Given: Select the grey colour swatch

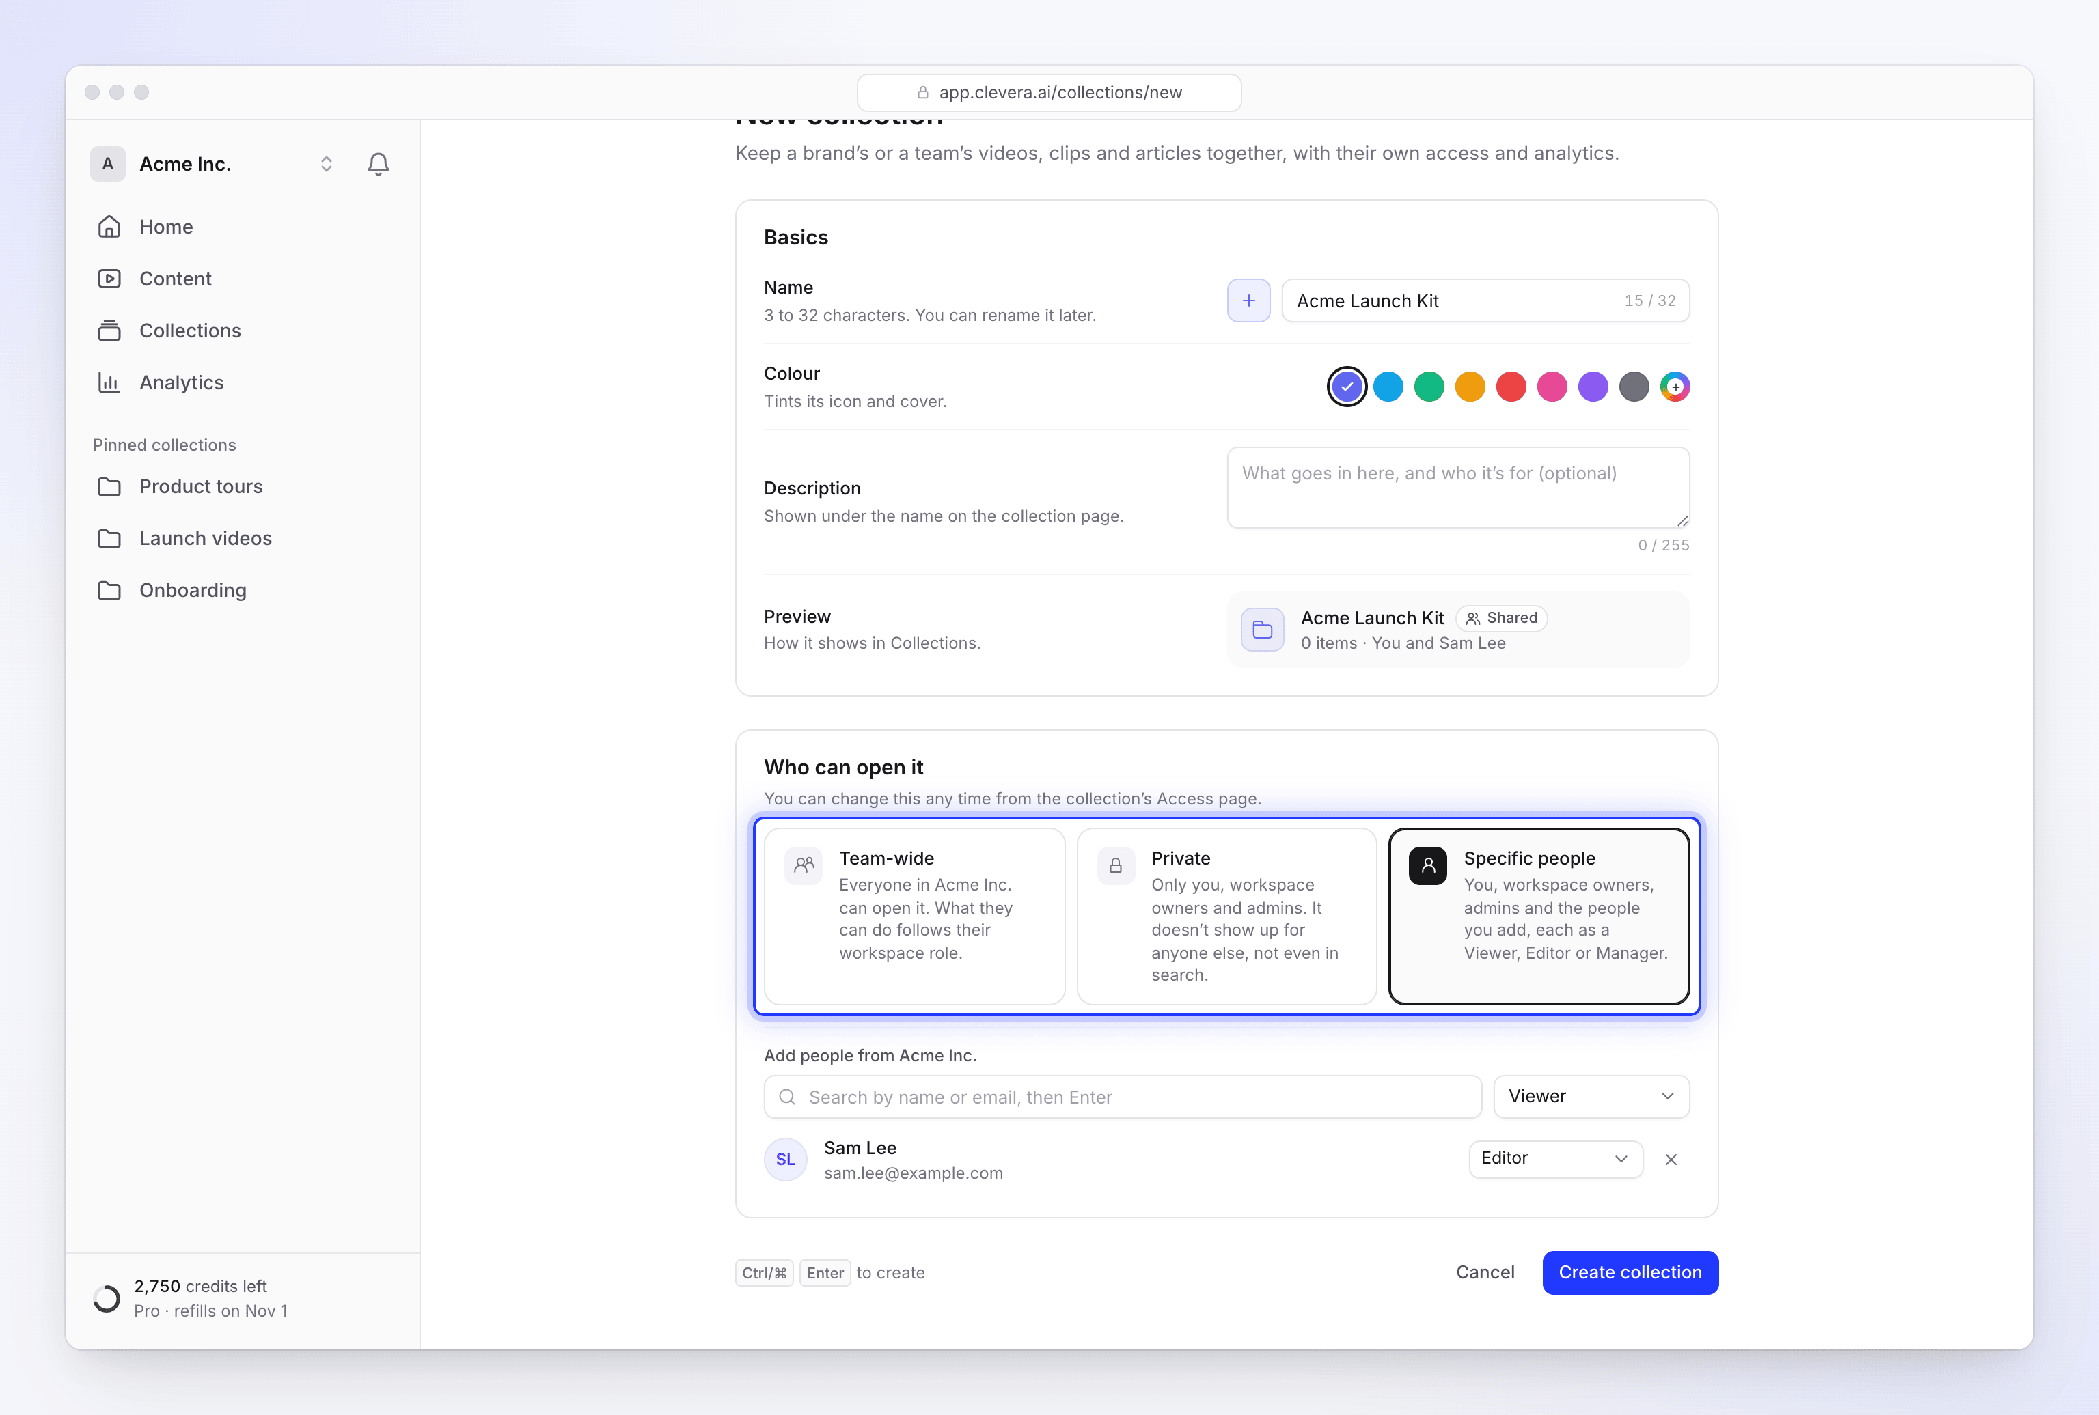Looking at the screenshot, I should pyautogui.click(x=1634, y=387).
